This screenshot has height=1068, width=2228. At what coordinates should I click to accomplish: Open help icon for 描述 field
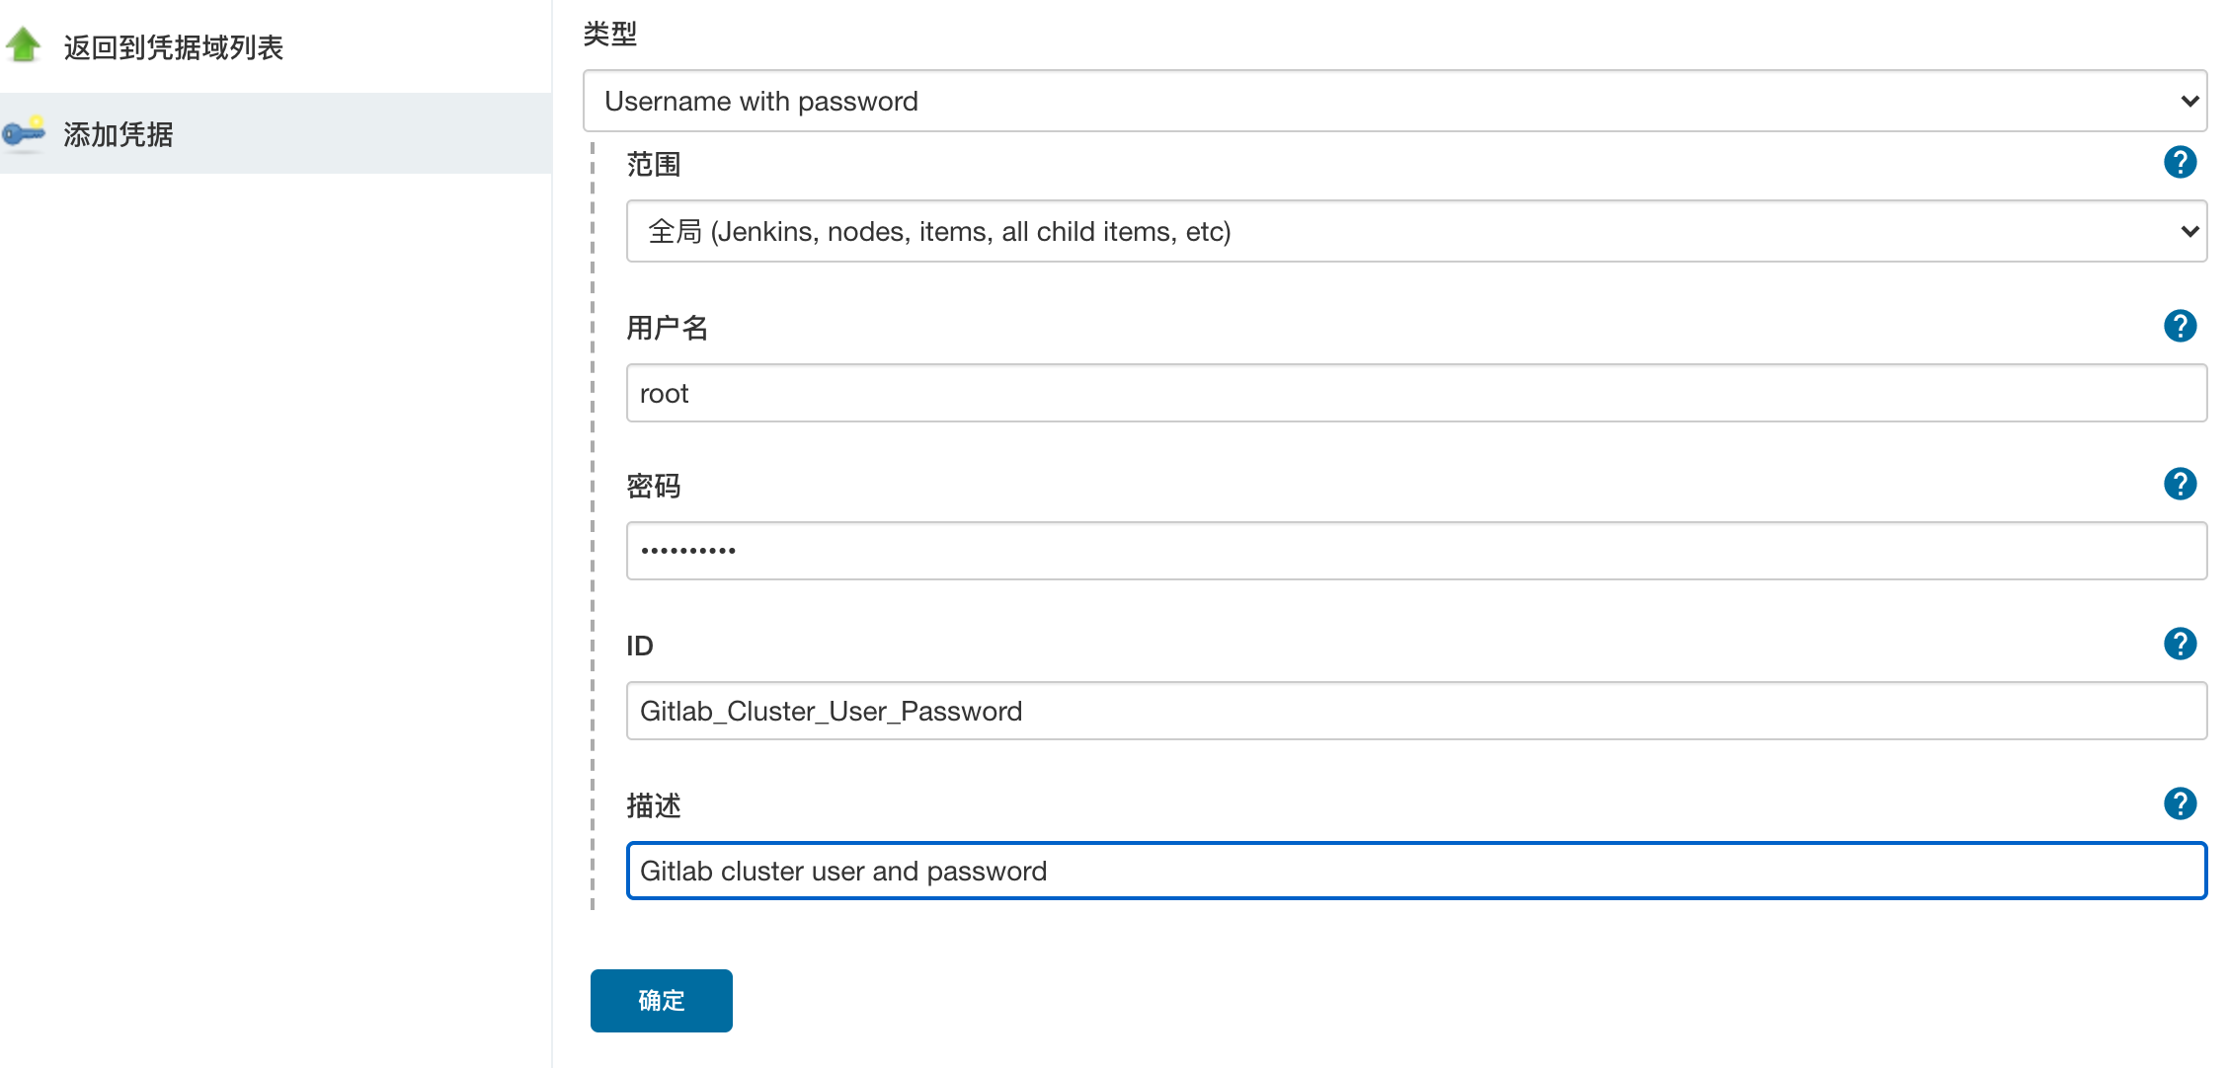[x=2180, y=803]
